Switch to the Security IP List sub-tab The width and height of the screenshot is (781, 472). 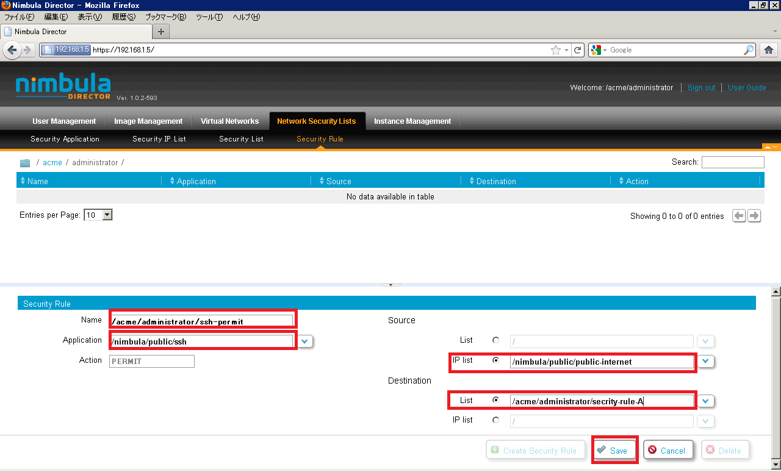(x=159, y=139)
